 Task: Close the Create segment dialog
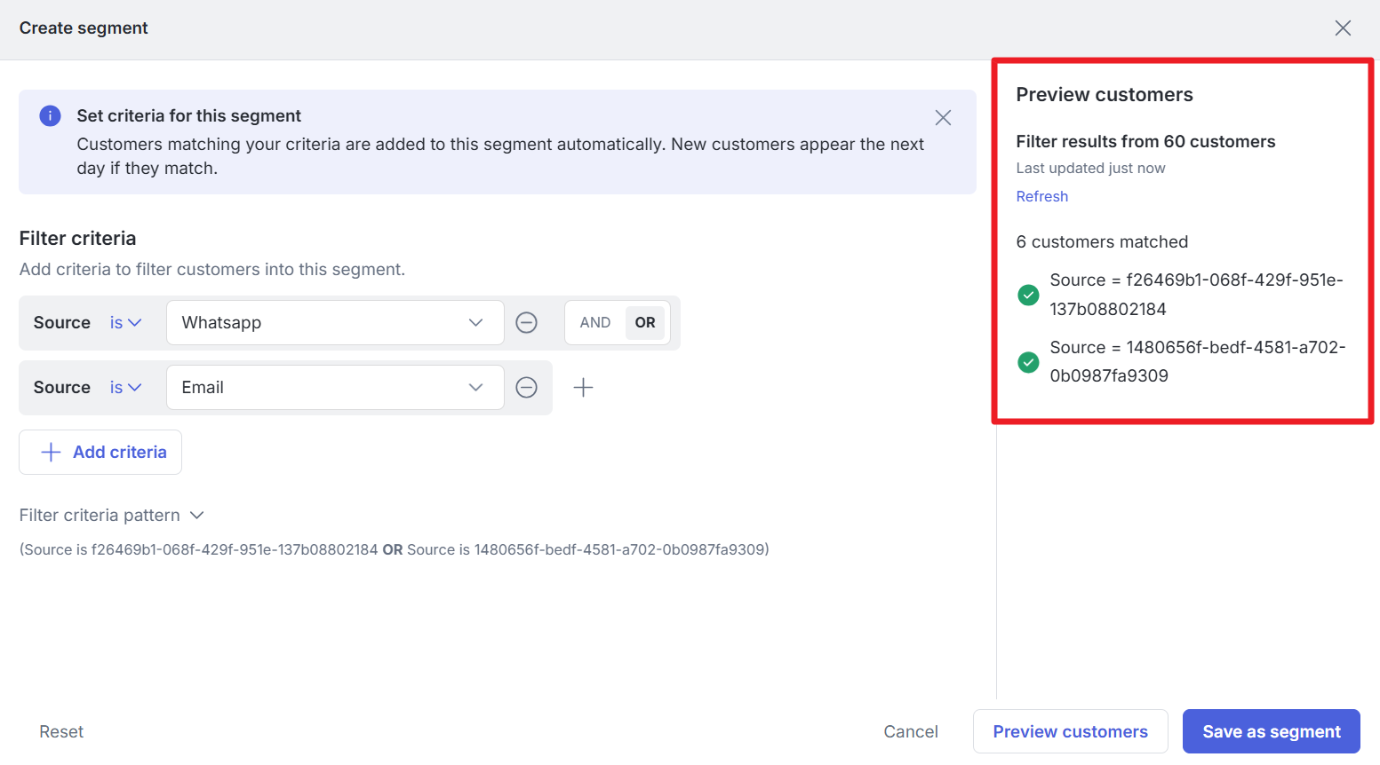point(1343,28)
